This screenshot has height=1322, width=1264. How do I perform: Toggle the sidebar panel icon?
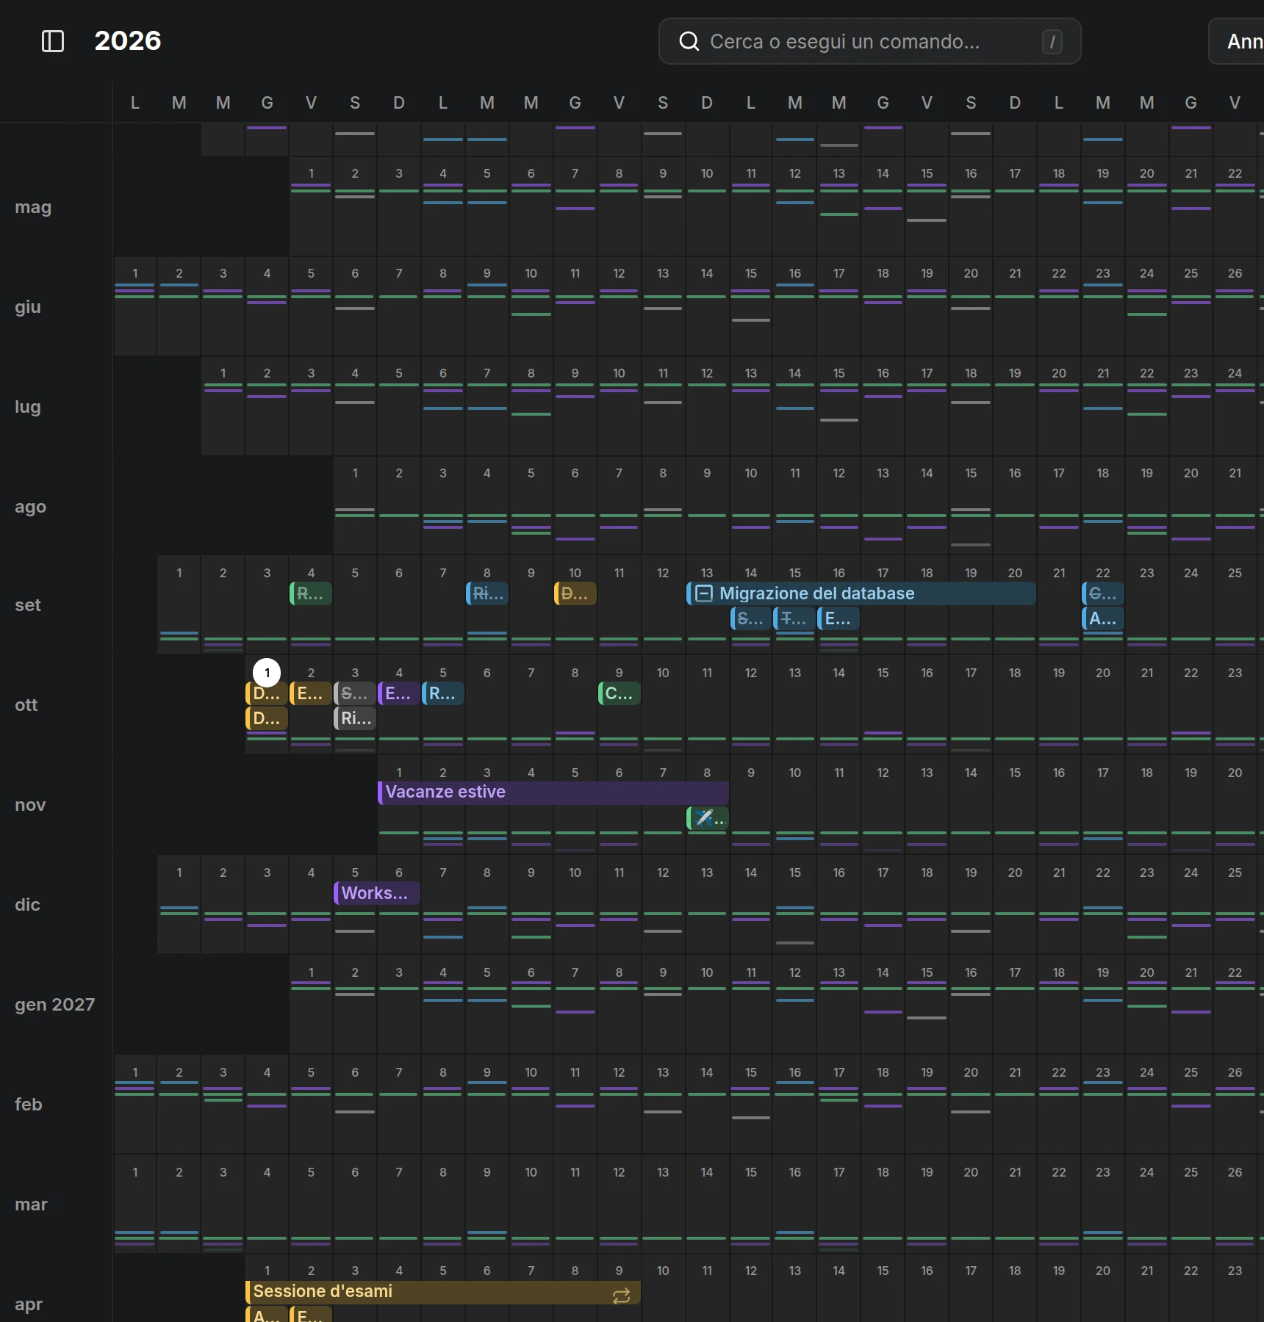click(x=53, y=41)
